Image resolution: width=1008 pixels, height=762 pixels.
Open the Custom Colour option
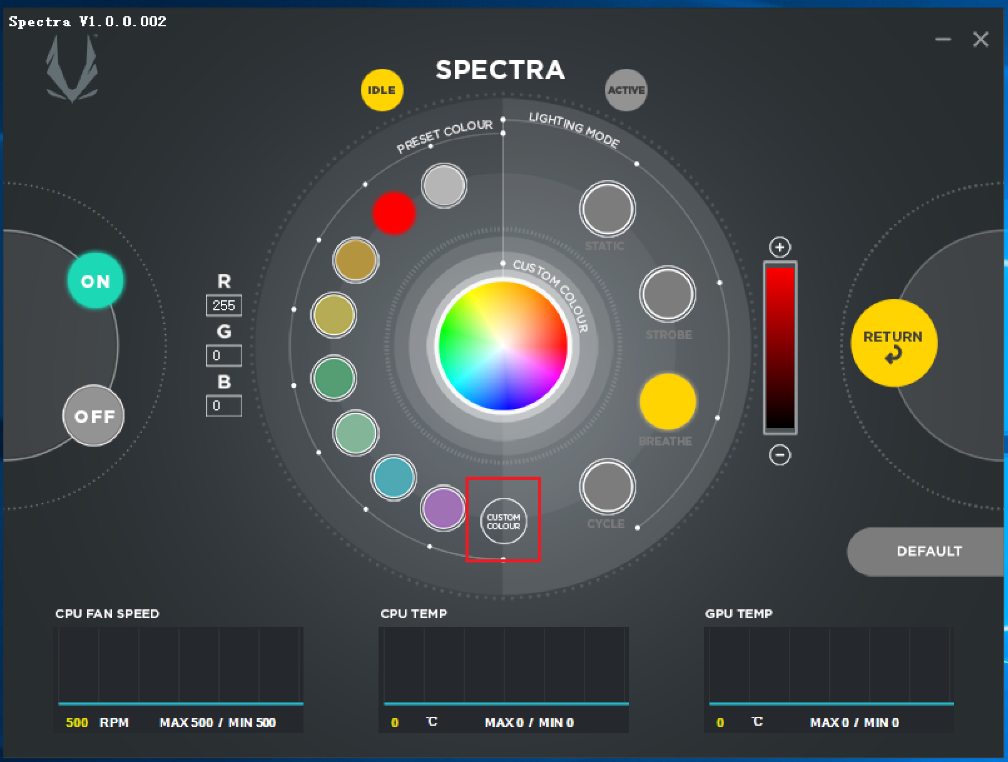(x=503, y=521)
